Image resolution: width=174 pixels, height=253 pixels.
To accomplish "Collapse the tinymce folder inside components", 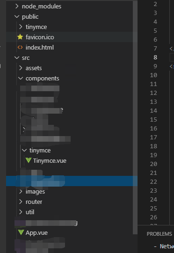I will pyautogui.click(x=24, y=150).
